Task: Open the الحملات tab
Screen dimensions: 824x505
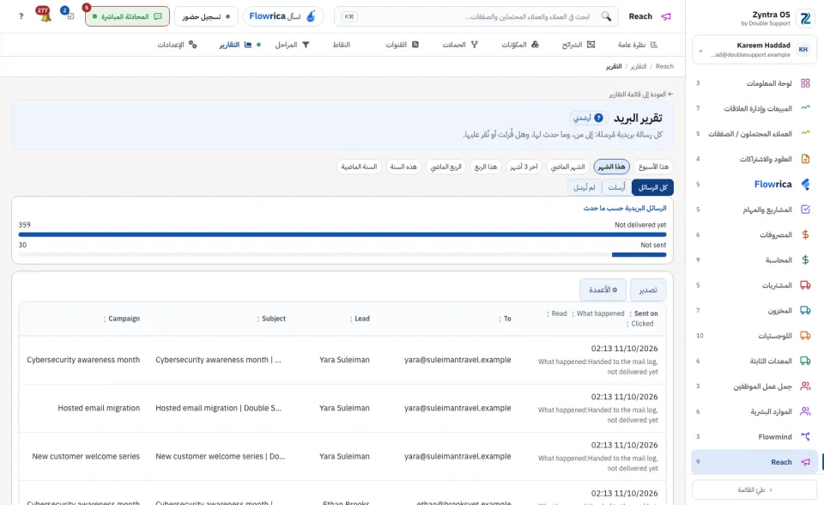Action: (460, 45)
